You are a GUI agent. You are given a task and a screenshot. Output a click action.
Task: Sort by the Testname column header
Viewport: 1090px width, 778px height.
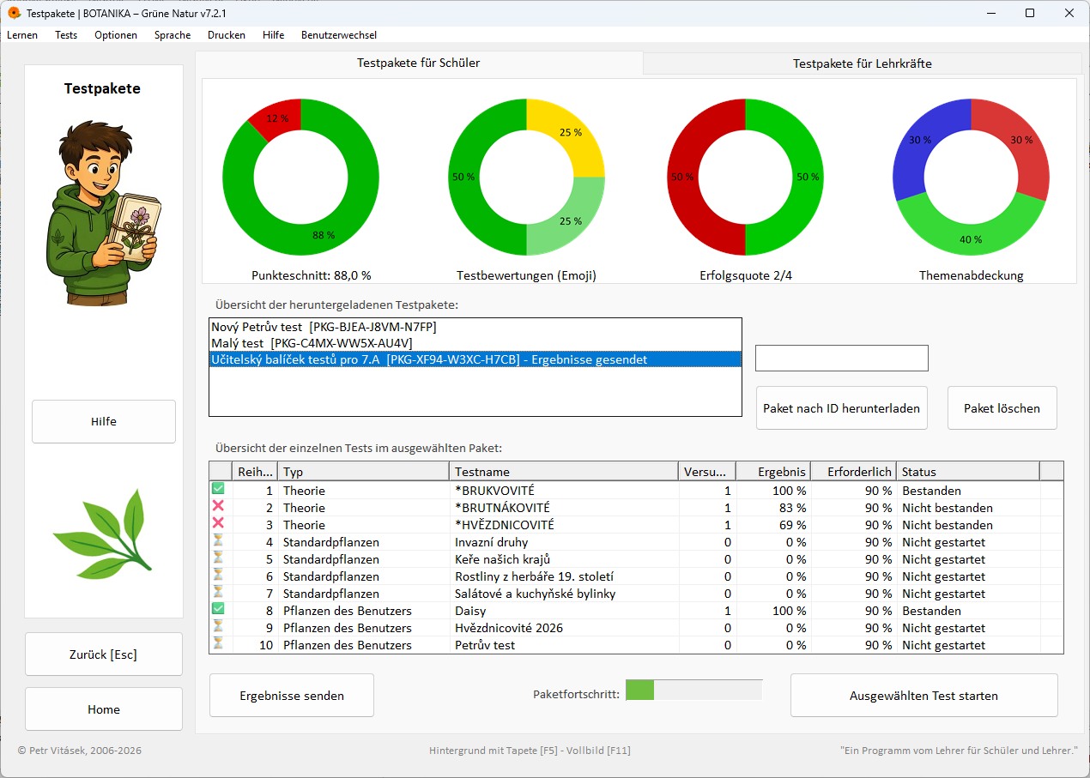(563, 472)
